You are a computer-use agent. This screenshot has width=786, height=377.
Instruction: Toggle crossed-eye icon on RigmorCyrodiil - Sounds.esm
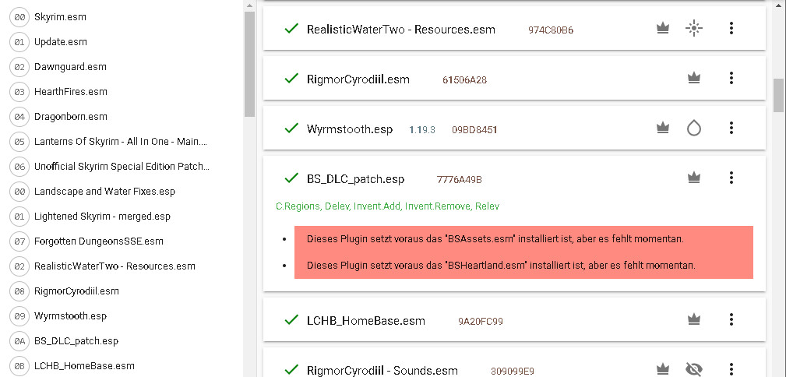point(693,369)
